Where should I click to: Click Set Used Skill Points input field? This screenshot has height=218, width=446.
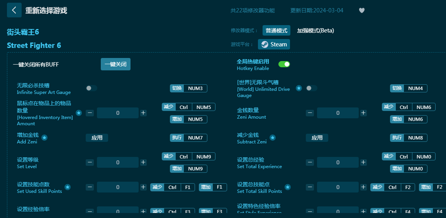pos(118,187)
